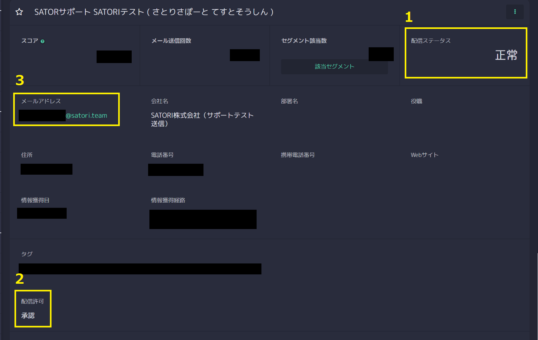Screen dimensions: 538x340
Task: Open the 該当セグメント button
Action: tap(334, 67)
